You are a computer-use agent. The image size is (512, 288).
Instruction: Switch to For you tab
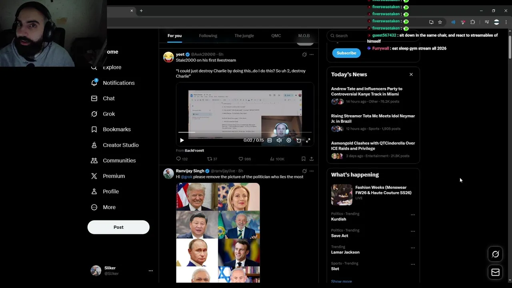point(174,36)
